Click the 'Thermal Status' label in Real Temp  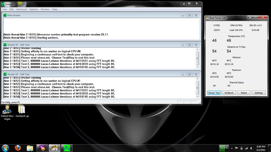point(236,83)
